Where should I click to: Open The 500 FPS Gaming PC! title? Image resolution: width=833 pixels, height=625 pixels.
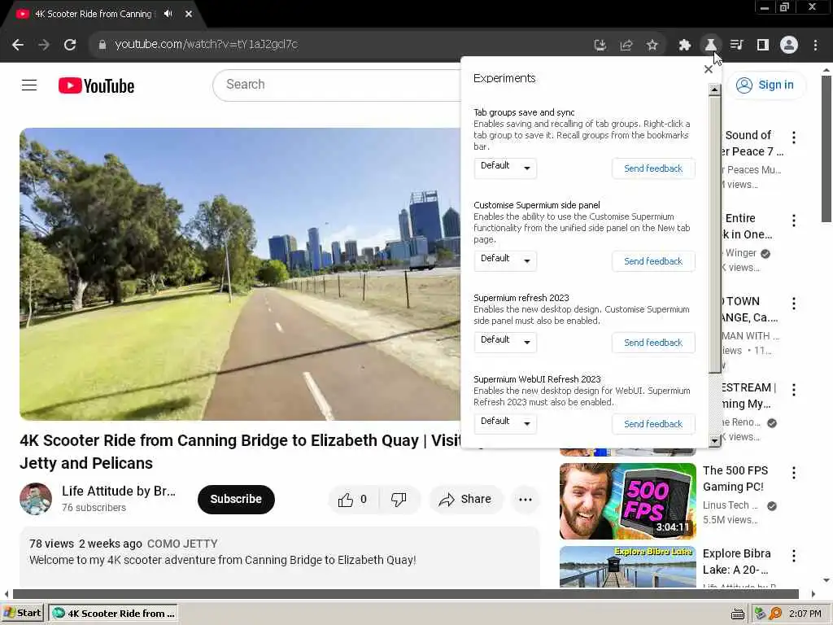pos(735,479)
